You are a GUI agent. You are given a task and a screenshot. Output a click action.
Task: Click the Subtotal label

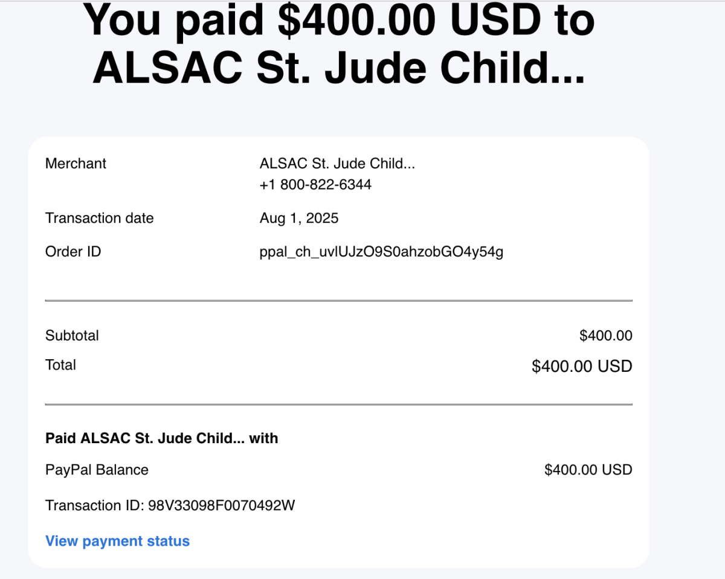click(x=72, y=336)
